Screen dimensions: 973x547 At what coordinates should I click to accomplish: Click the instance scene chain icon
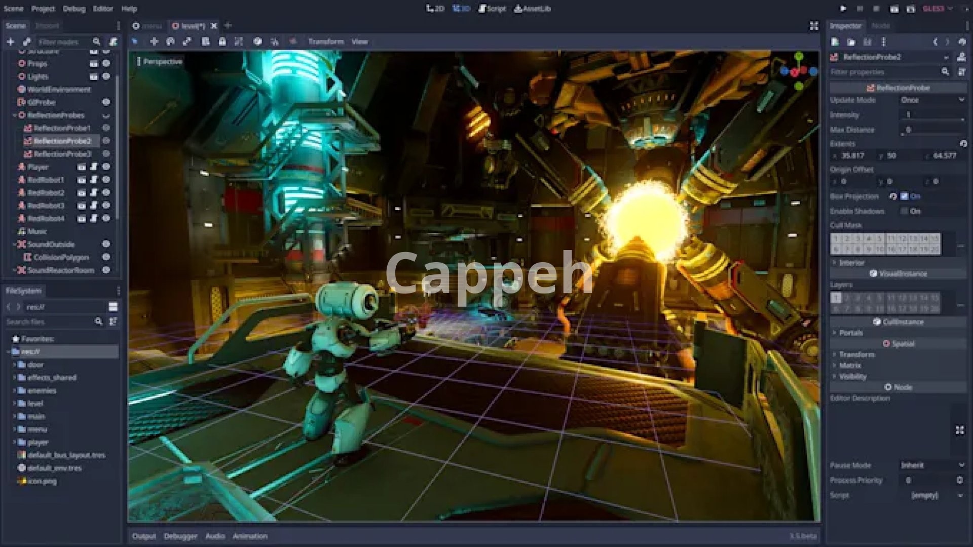27,41
